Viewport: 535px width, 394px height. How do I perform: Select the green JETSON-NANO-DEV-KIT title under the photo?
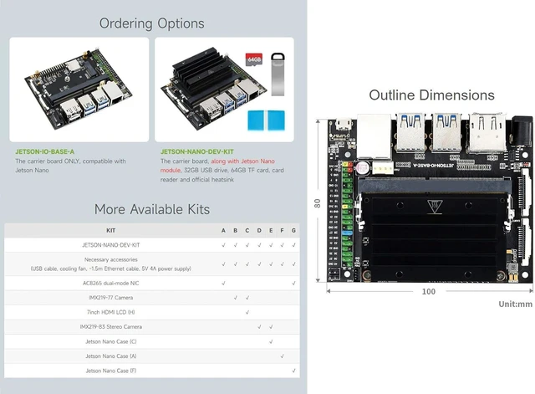pyautogui.click(x=197, y=151)
